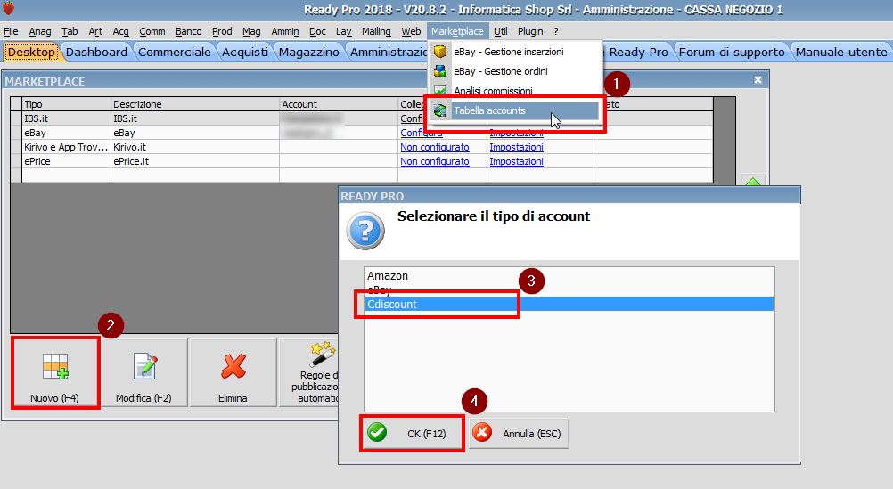This screenshot has width=893, height=489.
Task: Close the MARKETPLACE panel
Action: (758, 80)
